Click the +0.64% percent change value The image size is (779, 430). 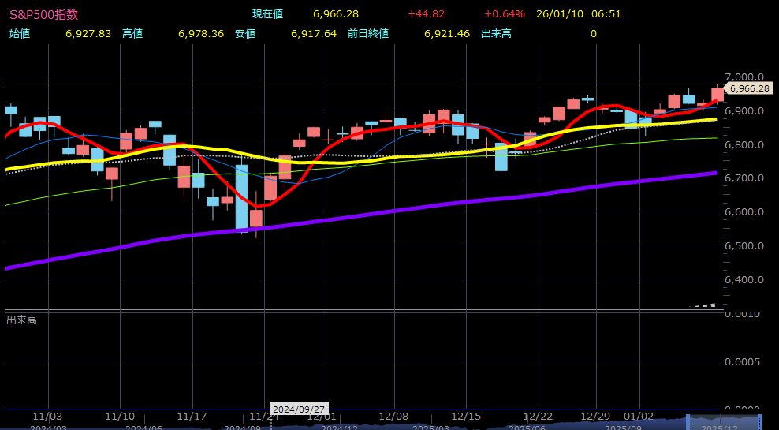(x=504, y=14)
